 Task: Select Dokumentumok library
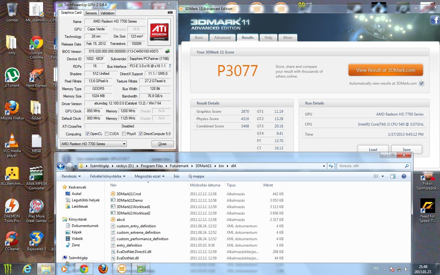point(85,226)
